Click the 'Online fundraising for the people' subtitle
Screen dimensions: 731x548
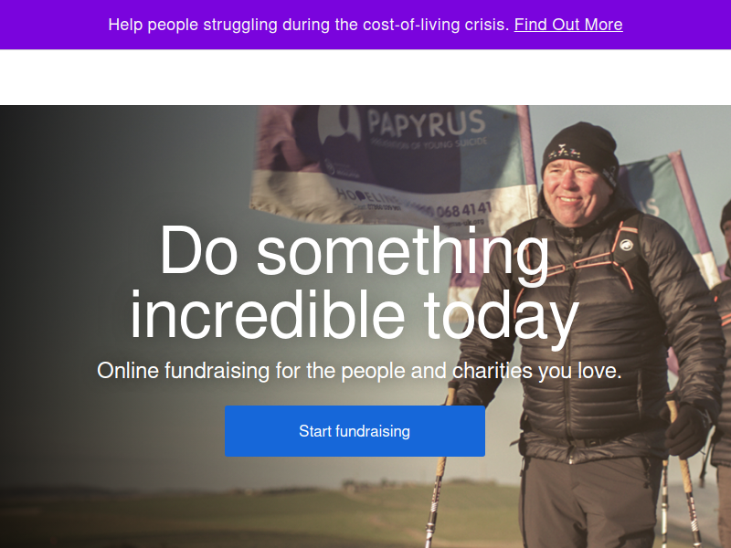[359, 371]
